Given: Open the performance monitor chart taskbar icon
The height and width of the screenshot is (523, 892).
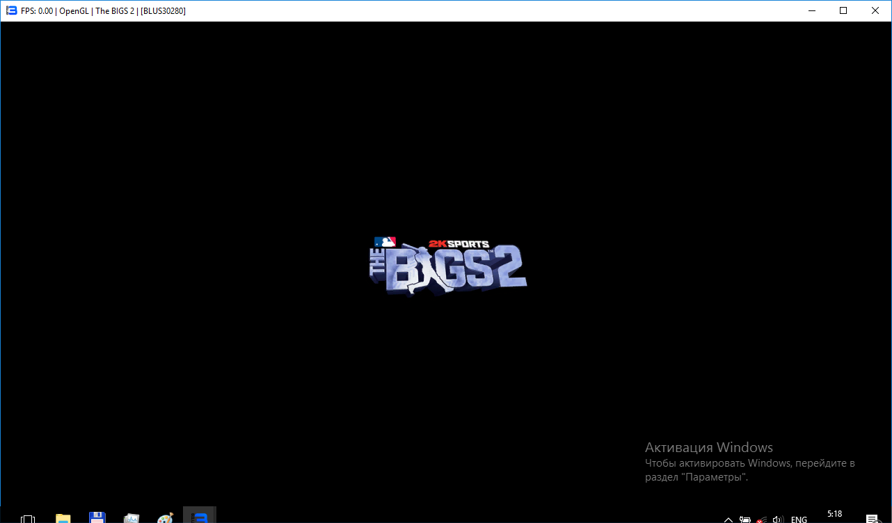Looking at the screenshot, I should pos(132,518).
